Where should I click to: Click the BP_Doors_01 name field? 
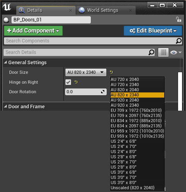tap(51, 20)
